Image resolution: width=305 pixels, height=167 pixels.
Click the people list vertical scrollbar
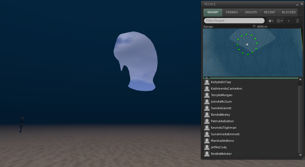coord(300,119)
